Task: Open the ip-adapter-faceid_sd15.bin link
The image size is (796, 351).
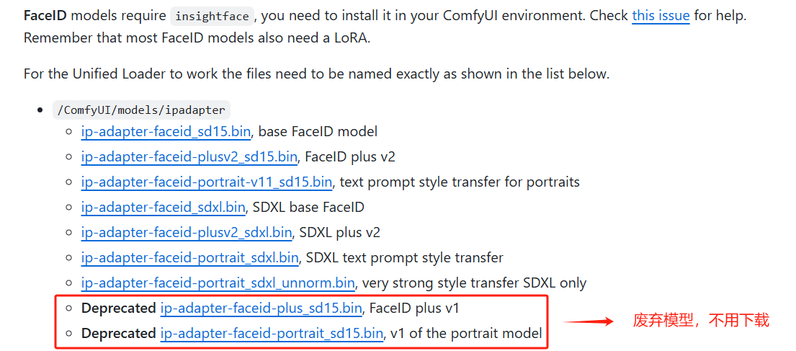Action: (166, 132)
